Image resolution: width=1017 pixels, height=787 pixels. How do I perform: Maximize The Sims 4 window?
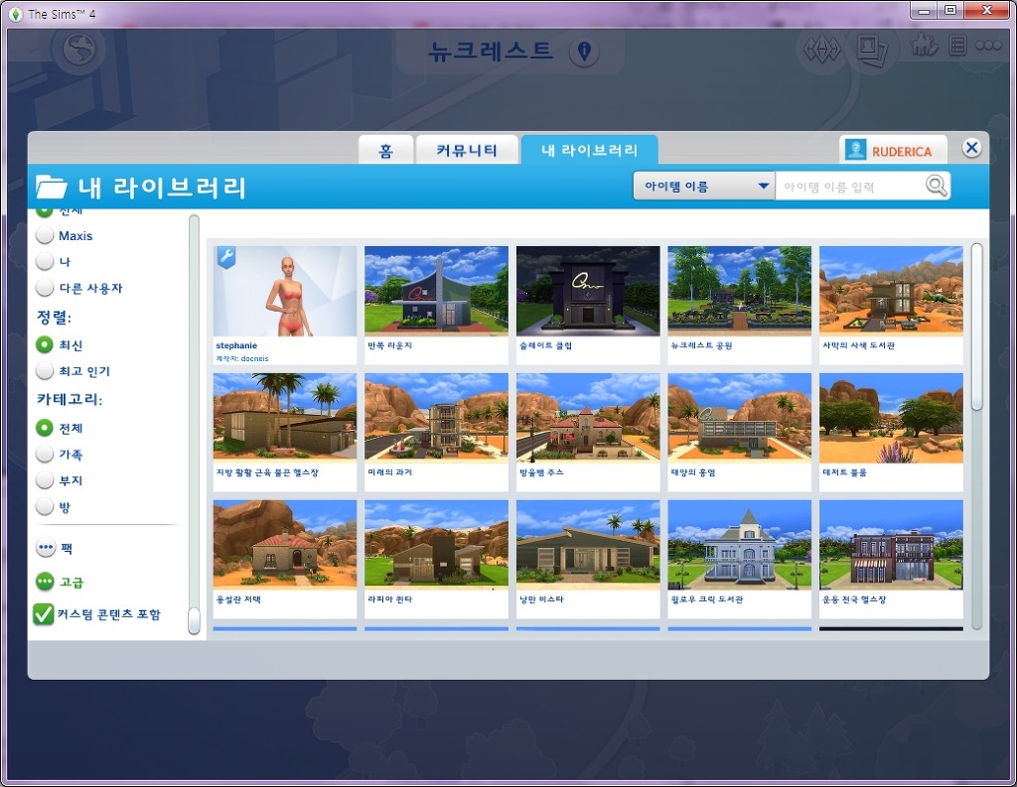pyautogui.click(x=950, y=10)
